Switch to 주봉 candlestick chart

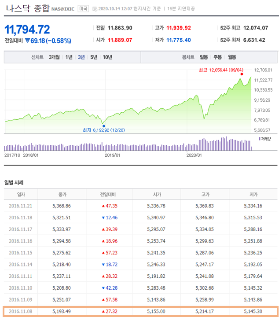click(217, 57)
